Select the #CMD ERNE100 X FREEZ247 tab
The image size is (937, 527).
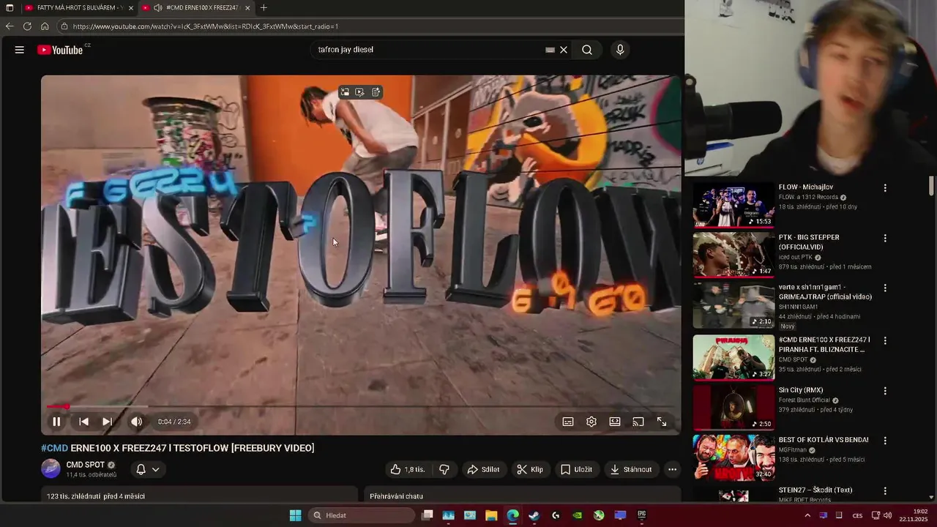point(196,8)
